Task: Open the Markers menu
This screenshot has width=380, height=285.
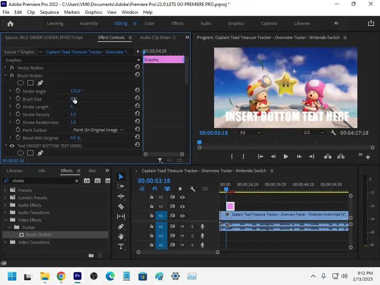Action: 72,12
